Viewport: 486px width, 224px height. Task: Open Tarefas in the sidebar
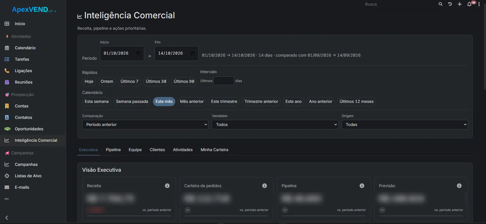33,59
